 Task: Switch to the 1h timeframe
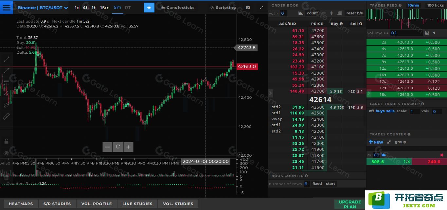(x=94, y=8)
